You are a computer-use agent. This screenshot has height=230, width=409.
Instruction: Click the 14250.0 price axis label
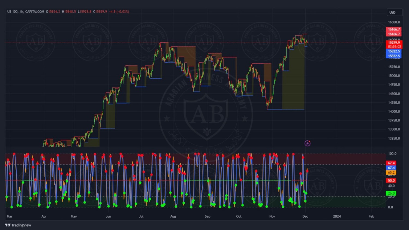[x=394, y=103]
